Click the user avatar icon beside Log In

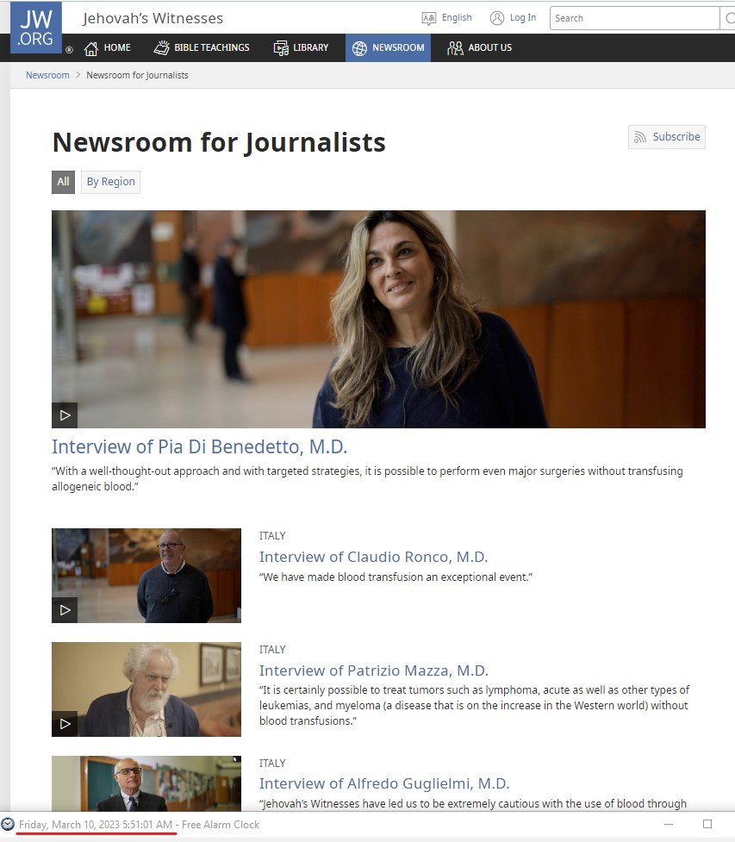[x=497, y=18]
